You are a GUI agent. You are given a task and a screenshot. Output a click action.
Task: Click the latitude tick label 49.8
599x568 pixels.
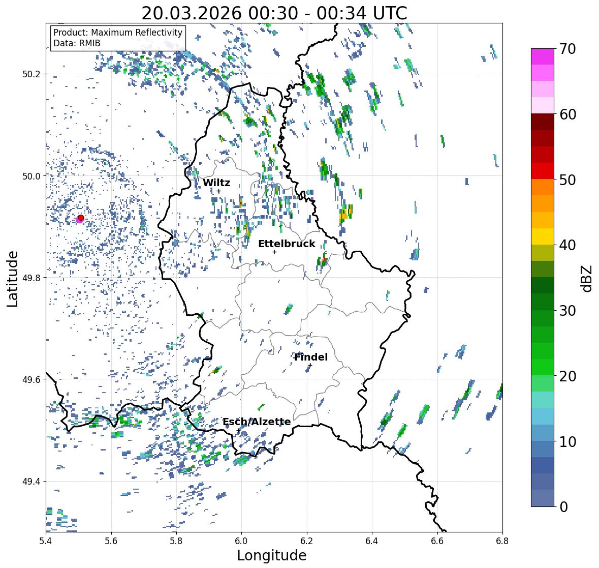[31, 278]
